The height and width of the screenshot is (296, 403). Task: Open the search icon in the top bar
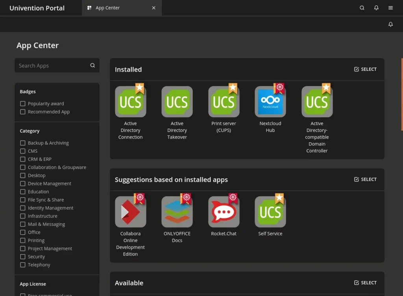click(x=362, y=7)
